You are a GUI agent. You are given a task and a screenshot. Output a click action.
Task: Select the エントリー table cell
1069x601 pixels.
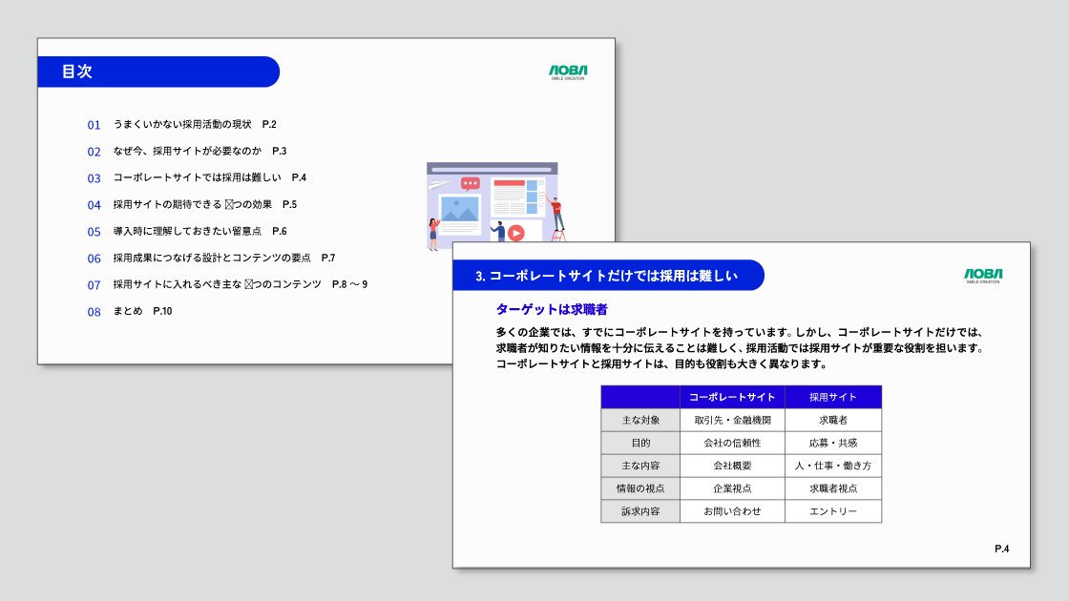[832, 511]
